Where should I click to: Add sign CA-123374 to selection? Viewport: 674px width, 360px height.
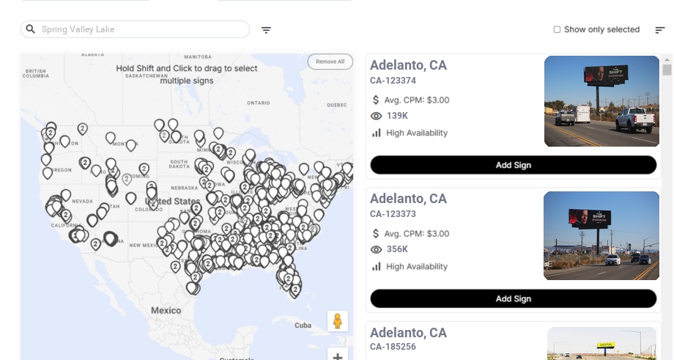pos(513,165)
